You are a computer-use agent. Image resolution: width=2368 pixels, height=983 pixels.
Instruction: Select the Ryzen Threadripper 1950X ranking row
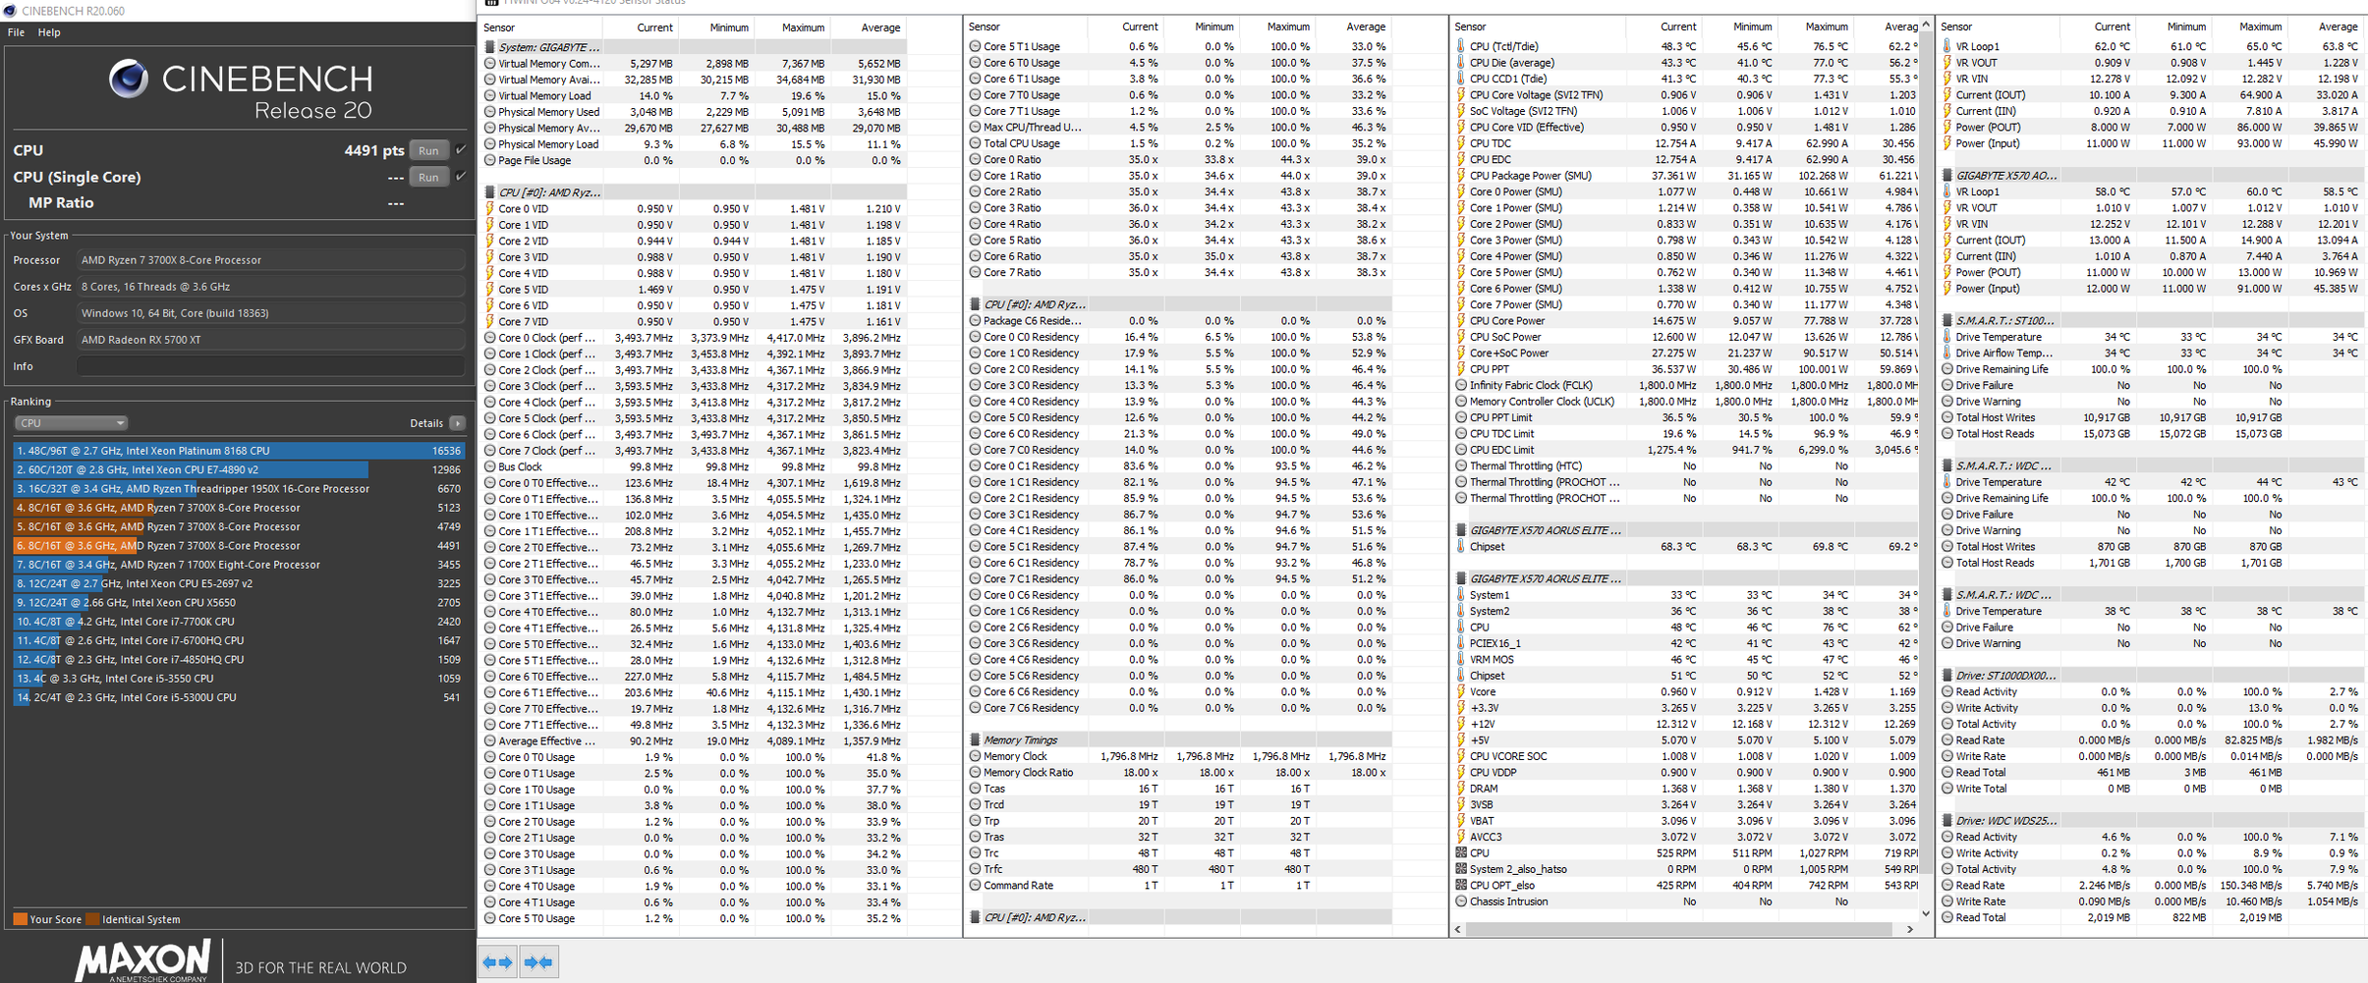[239, 488]
